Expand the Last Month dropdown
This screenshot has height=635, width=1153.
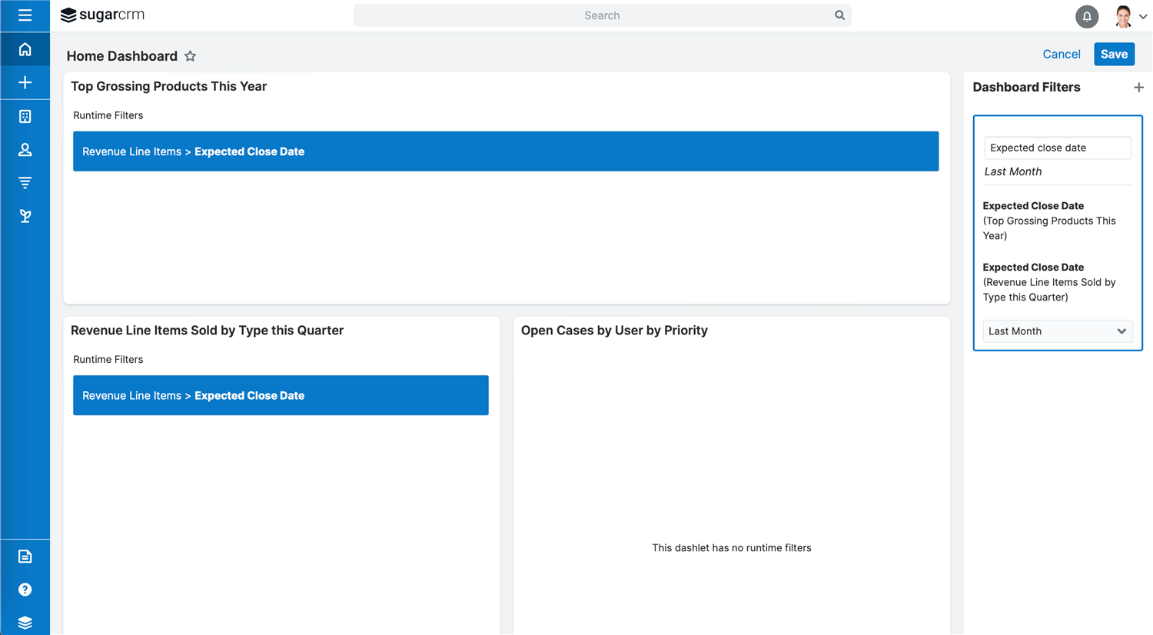click(x=1057, y=331)
